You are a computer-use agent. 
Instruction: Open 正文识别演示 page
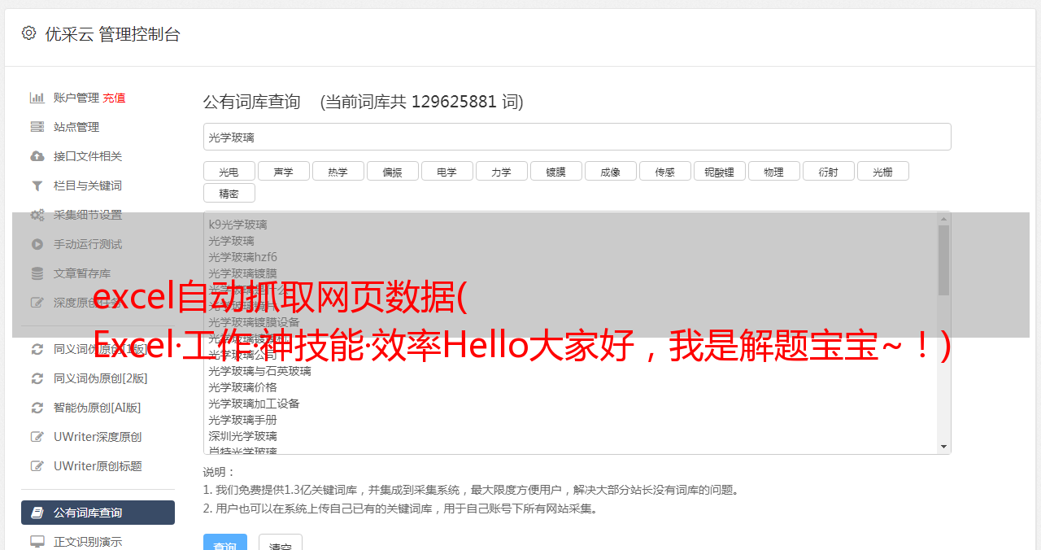tap(88, 542)
